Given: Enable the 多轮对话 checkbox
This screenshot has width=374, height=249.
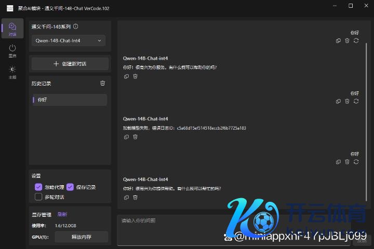Looking at the screenshot, I should [38, 197].
